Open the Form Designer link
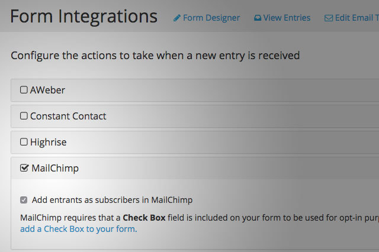The image size is (379, 252). tap(211, 18)
